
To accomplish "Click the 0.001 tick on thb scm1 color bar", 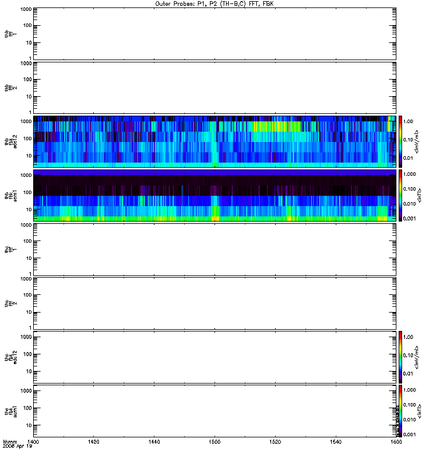I will coord(410,219).
